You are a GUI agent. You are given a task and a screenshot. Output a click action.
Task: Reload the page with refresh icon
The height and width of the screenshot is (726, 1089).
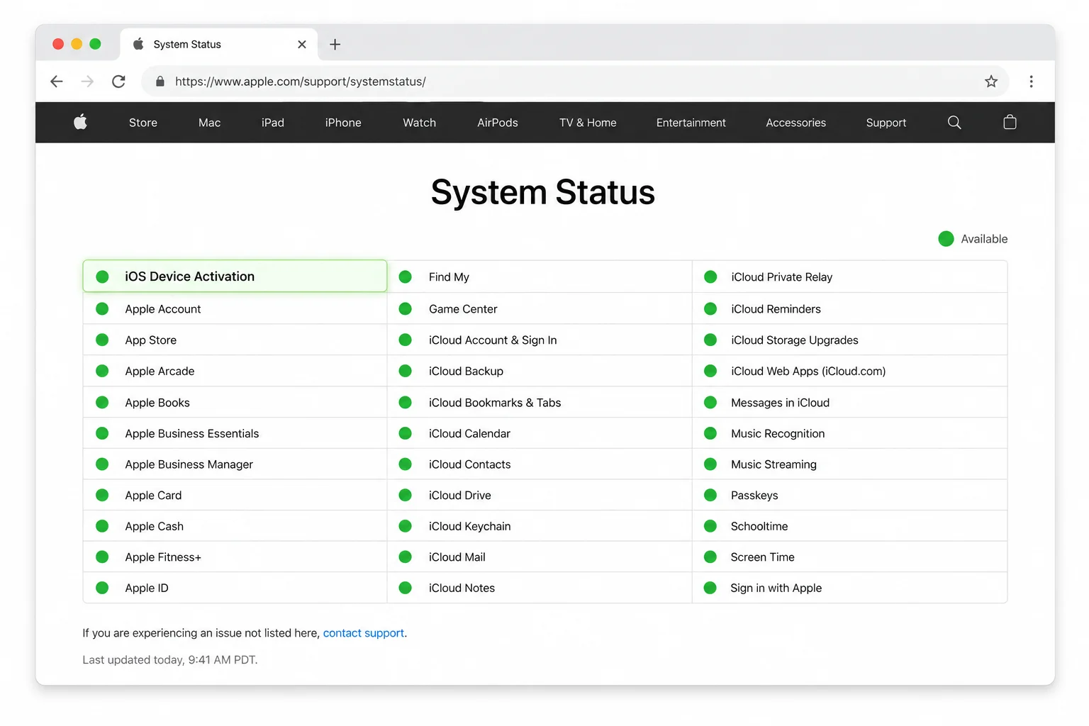coord(118,82)
